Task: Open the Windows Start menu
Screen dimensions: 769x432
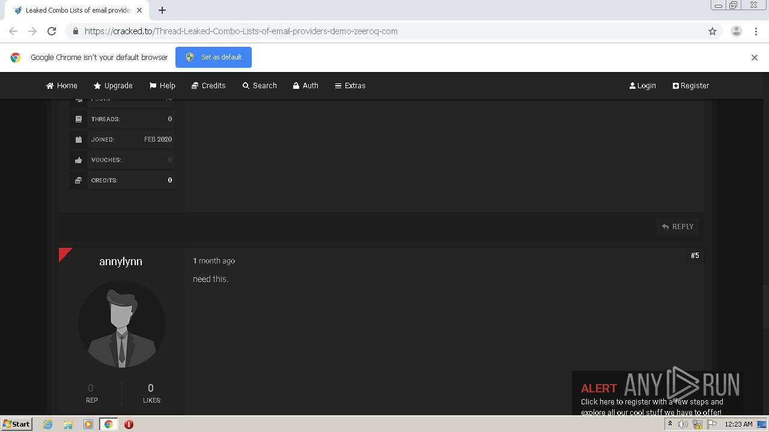Action: [x=17, y=424]
